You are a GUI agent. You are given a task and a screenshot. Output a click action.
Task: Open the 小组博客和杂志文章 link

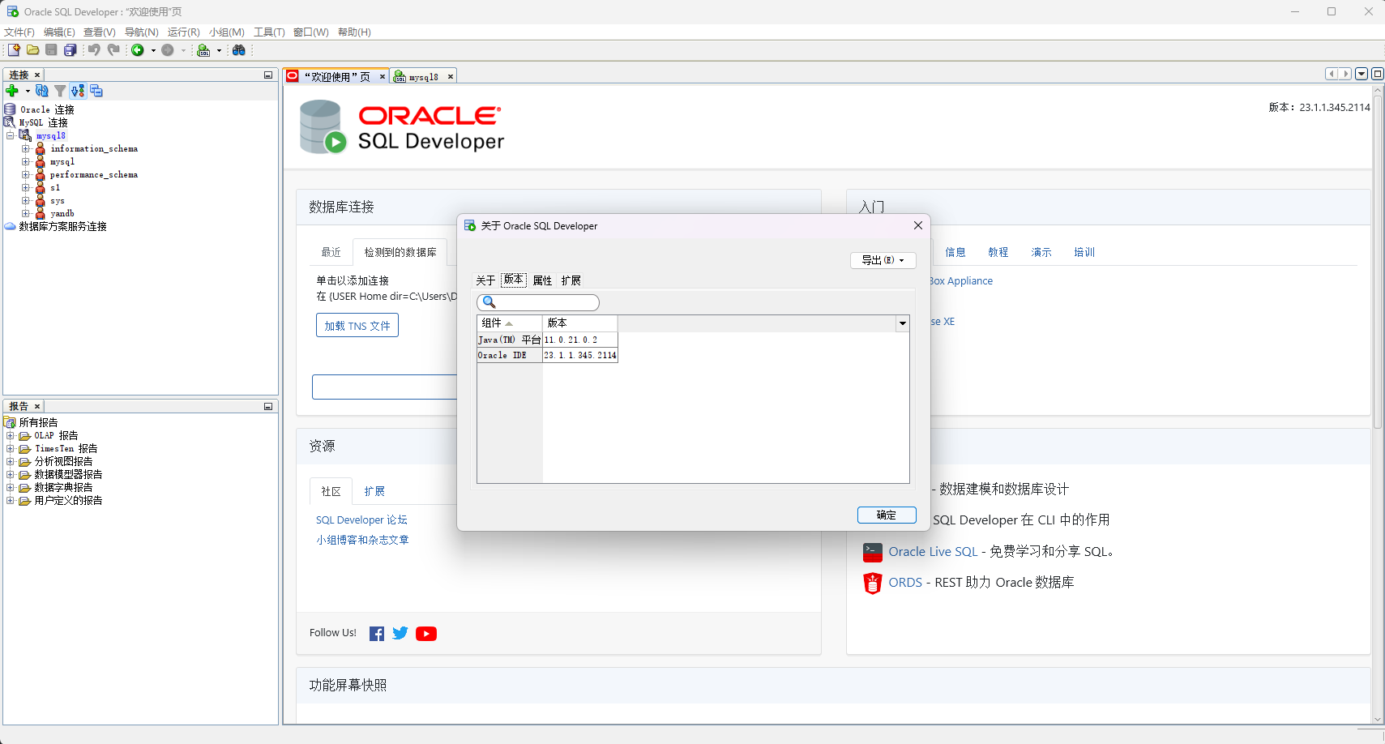coord(362,540)
